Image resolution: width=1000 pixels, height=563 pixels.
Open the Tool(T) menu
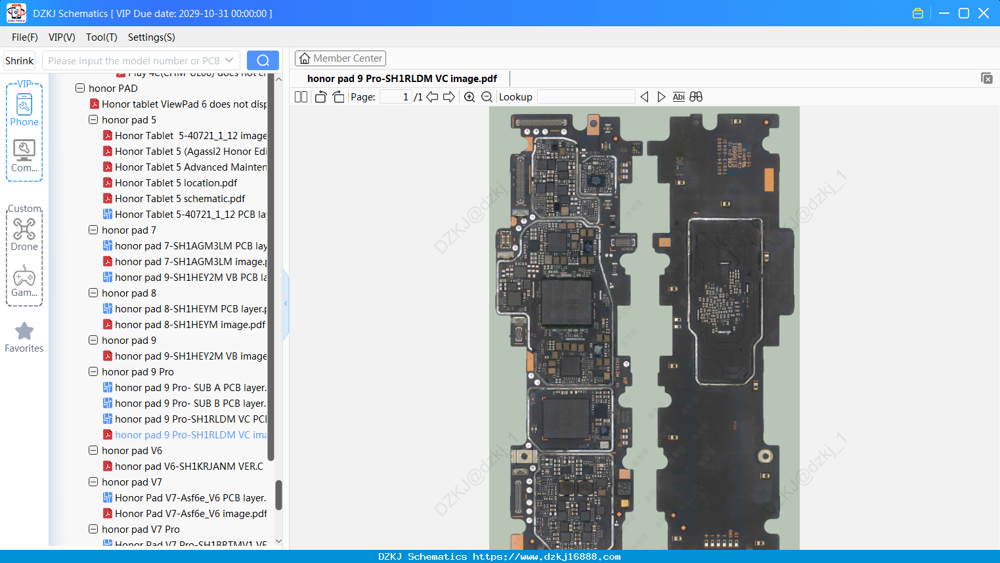[x=102, y=37]
